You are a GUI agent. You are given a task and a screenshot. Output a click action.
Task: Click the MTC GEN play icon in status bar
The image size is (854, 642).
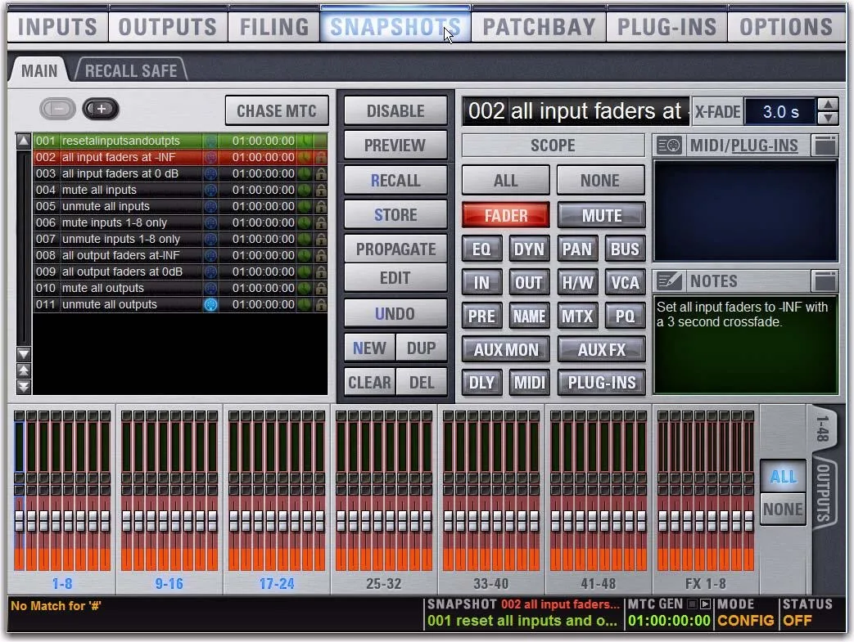(x=705, y=604)
